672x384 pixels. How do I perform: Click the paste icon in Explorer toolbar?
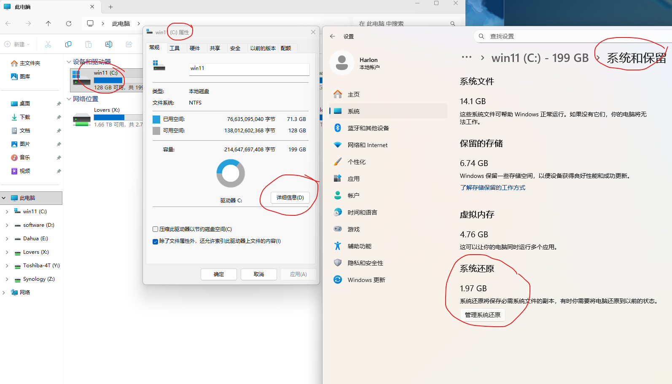(89, 44)
